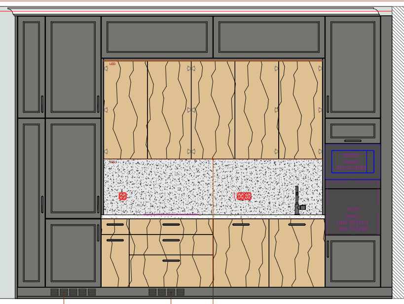Click the bottom-right gray cabinet door below oven
This screenshot has width=404, height=304.
pos(352,261)
